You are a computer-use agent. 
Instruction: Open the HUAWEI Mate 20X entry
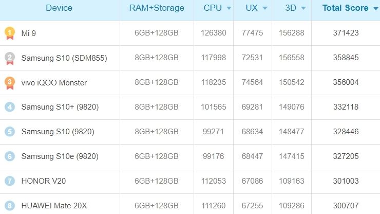(54, 206)
